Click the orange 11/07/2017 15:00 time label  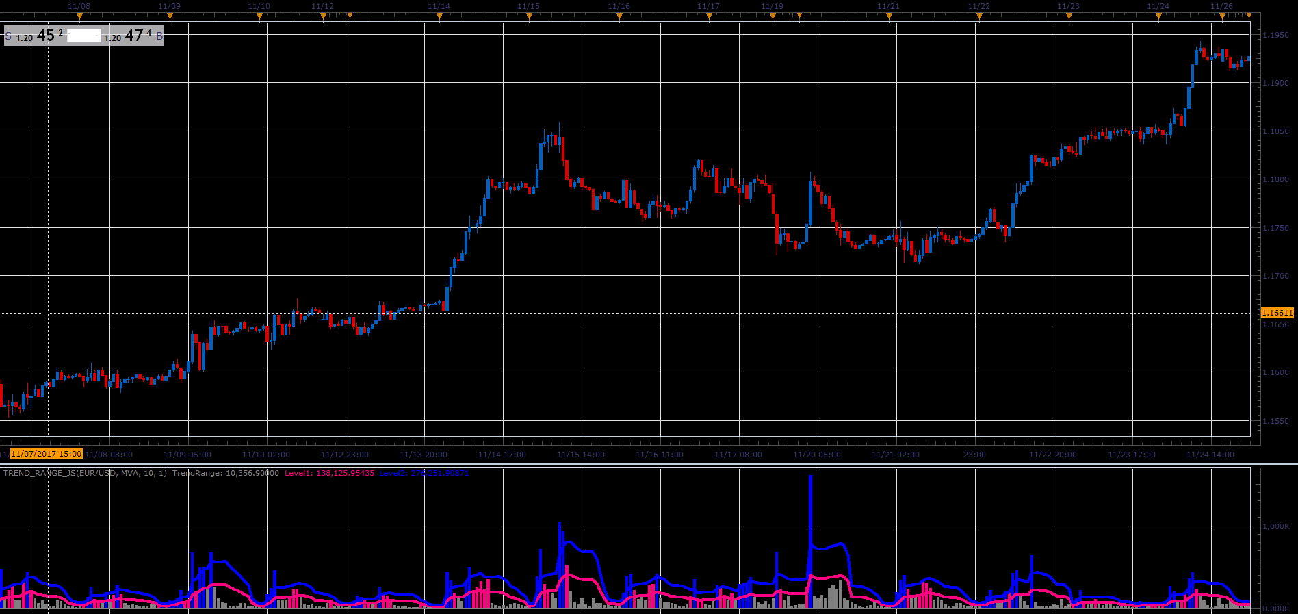47,454
